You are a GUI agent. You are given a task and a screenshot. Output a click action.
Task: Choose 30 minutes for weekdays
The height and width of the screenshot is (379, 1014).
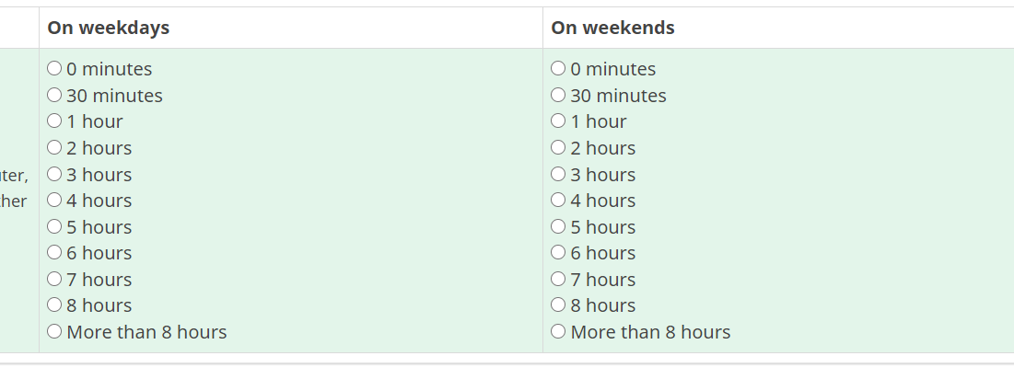[54, 95]
